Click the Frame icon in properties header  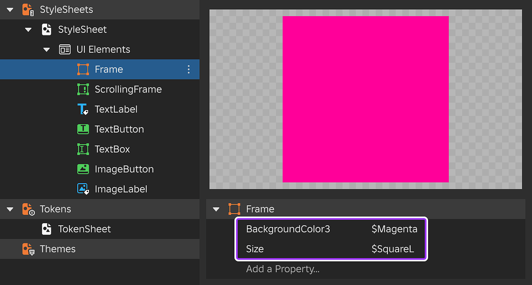[235, 209]
